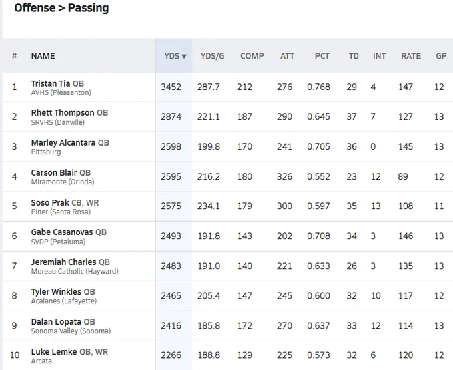Click the 234.1 yards per game cell
This screenshot has height=370, width=453.
point(209,206)
